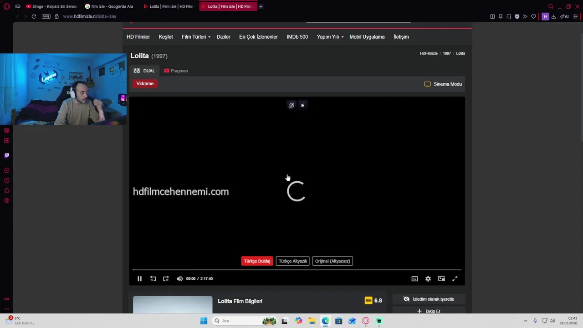583x328 pixels.
Task: Open HD Filmler menu item
Action: (x=138, y=37)
